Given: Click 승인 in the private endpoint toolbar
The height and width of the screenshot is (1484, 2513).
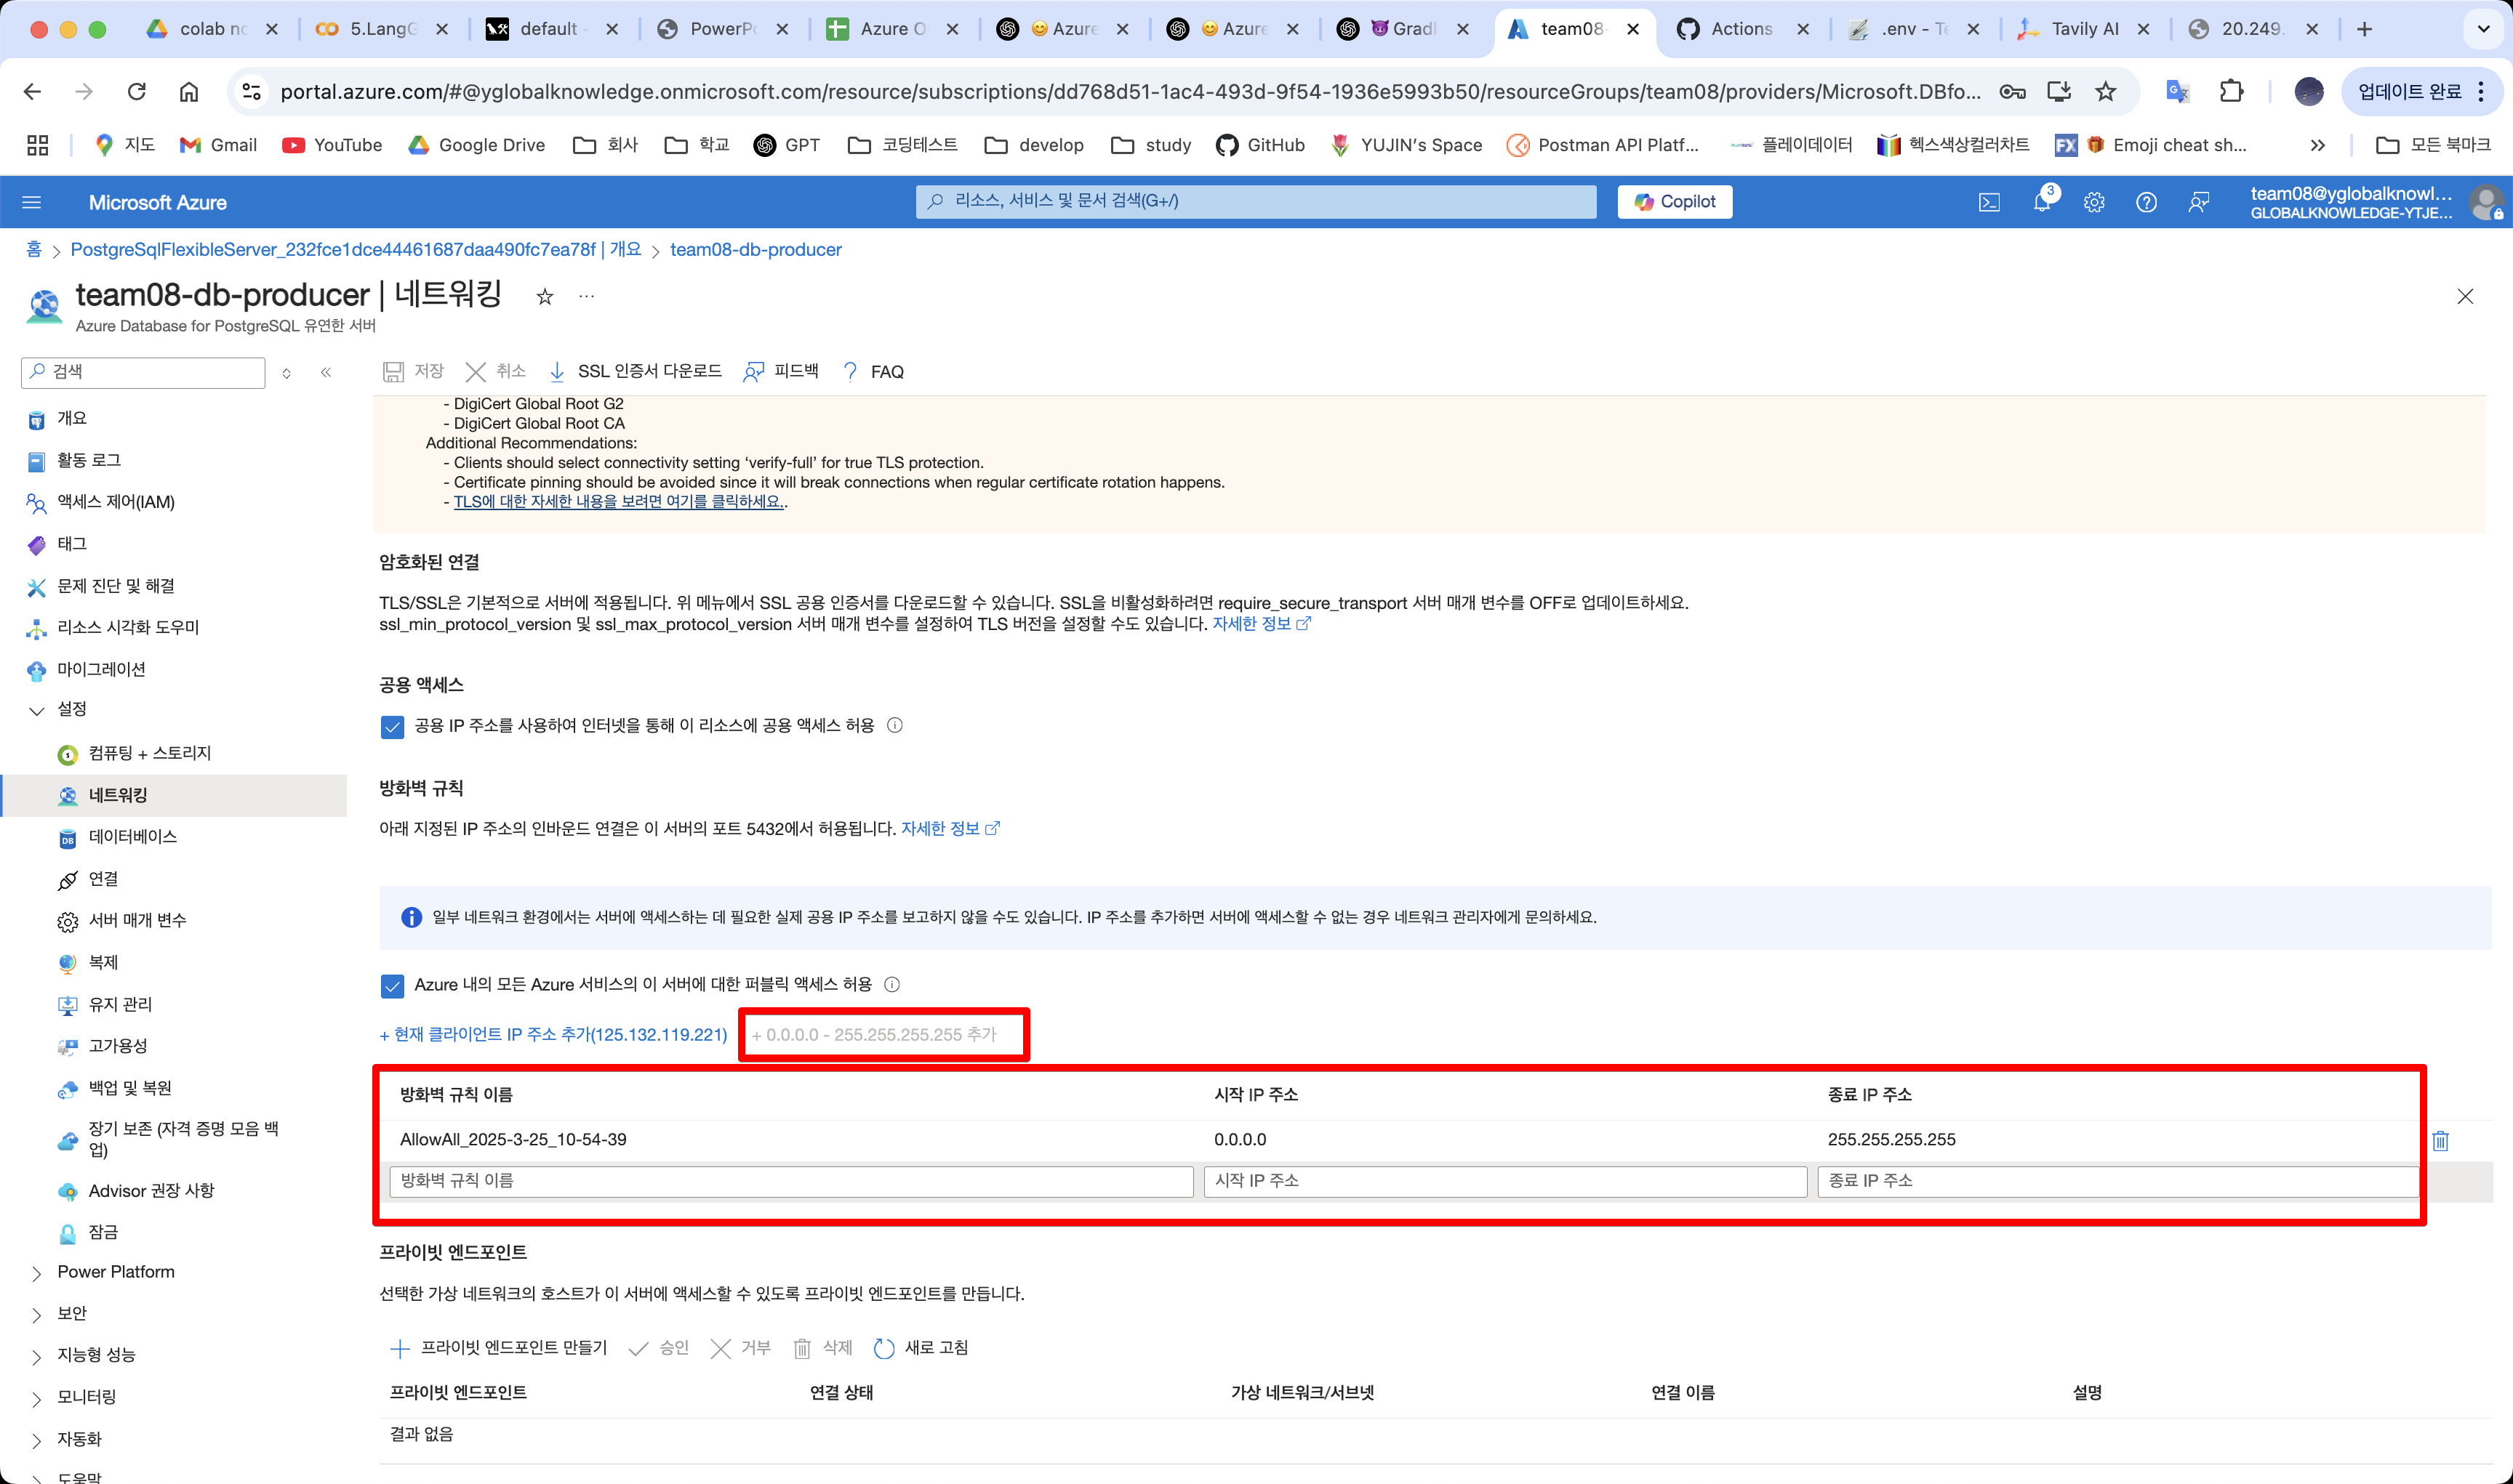Looking at the screenshot, I should 660,1348.
